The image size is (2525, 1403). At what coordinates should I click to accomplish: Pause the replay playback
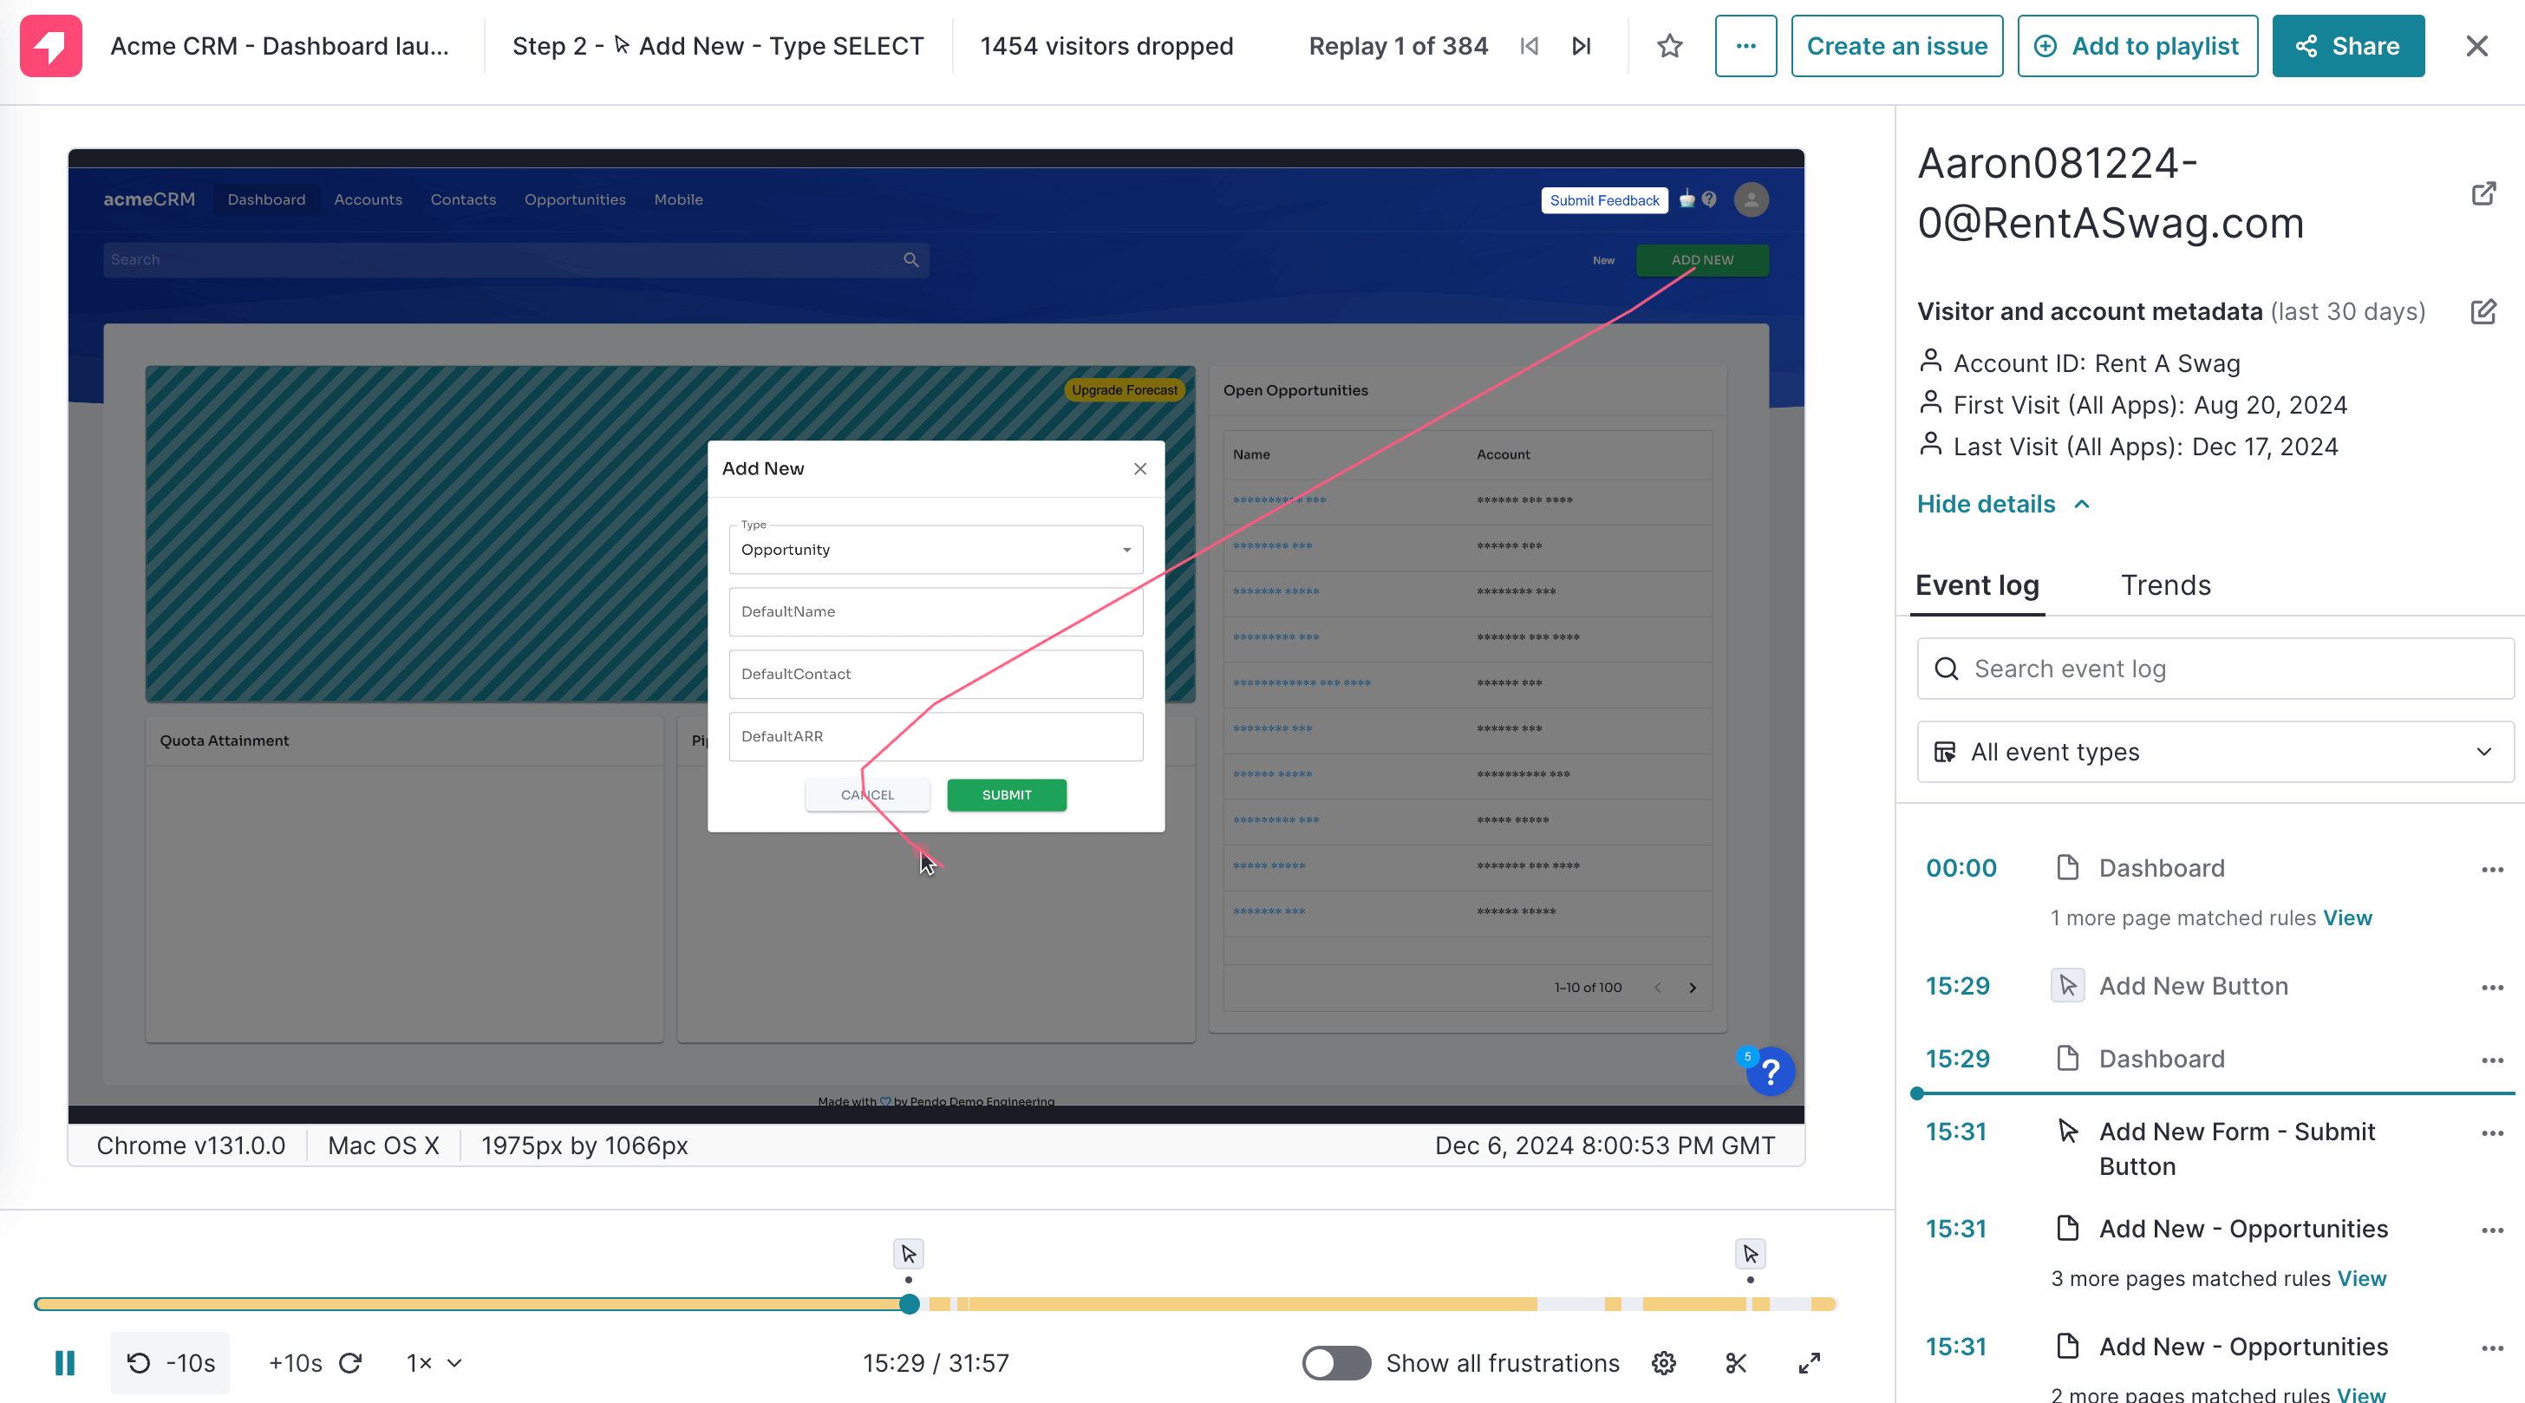click(x=65, y=1363)
